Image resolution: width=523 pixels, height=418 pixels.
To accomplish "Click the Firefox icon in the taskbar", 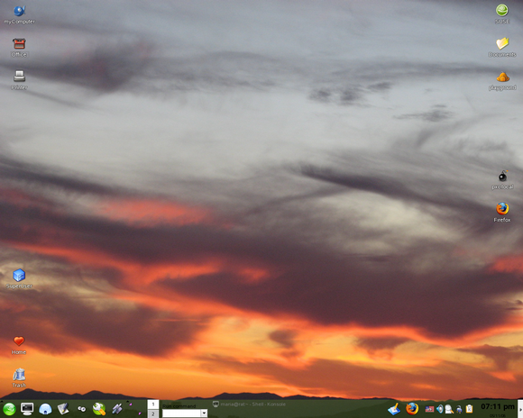I will click(412, 408).
